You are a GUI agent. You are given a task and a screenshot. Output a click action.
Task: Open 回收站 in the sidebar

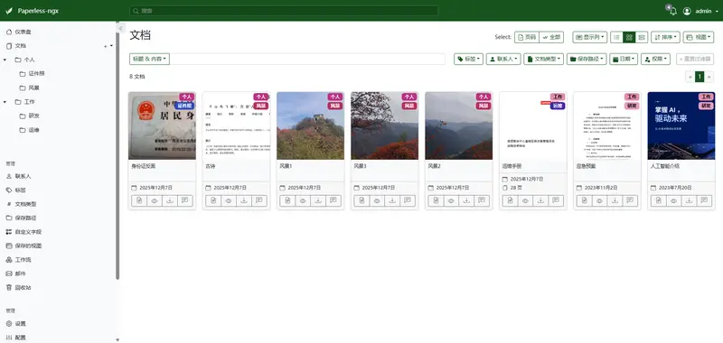click(x=18, y=288)
